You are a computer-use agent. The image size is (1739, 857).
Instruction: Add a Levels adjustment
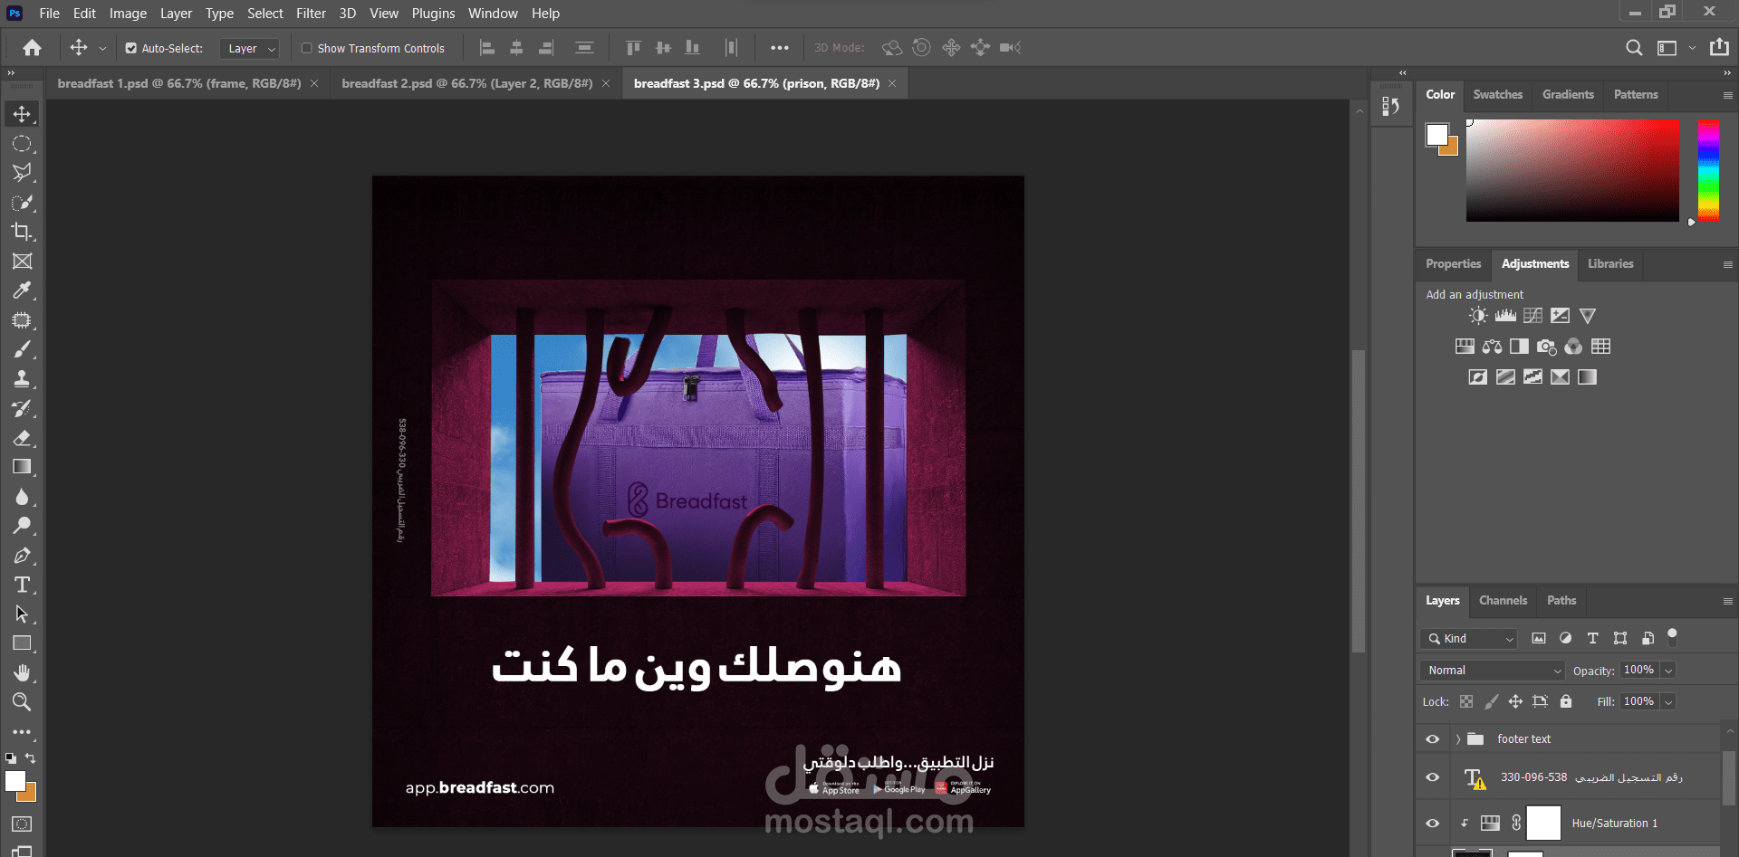point(1505,316)
